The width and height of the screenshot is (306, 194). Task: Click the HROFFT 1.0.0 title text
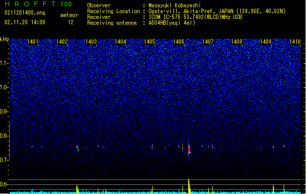point(38,4)
